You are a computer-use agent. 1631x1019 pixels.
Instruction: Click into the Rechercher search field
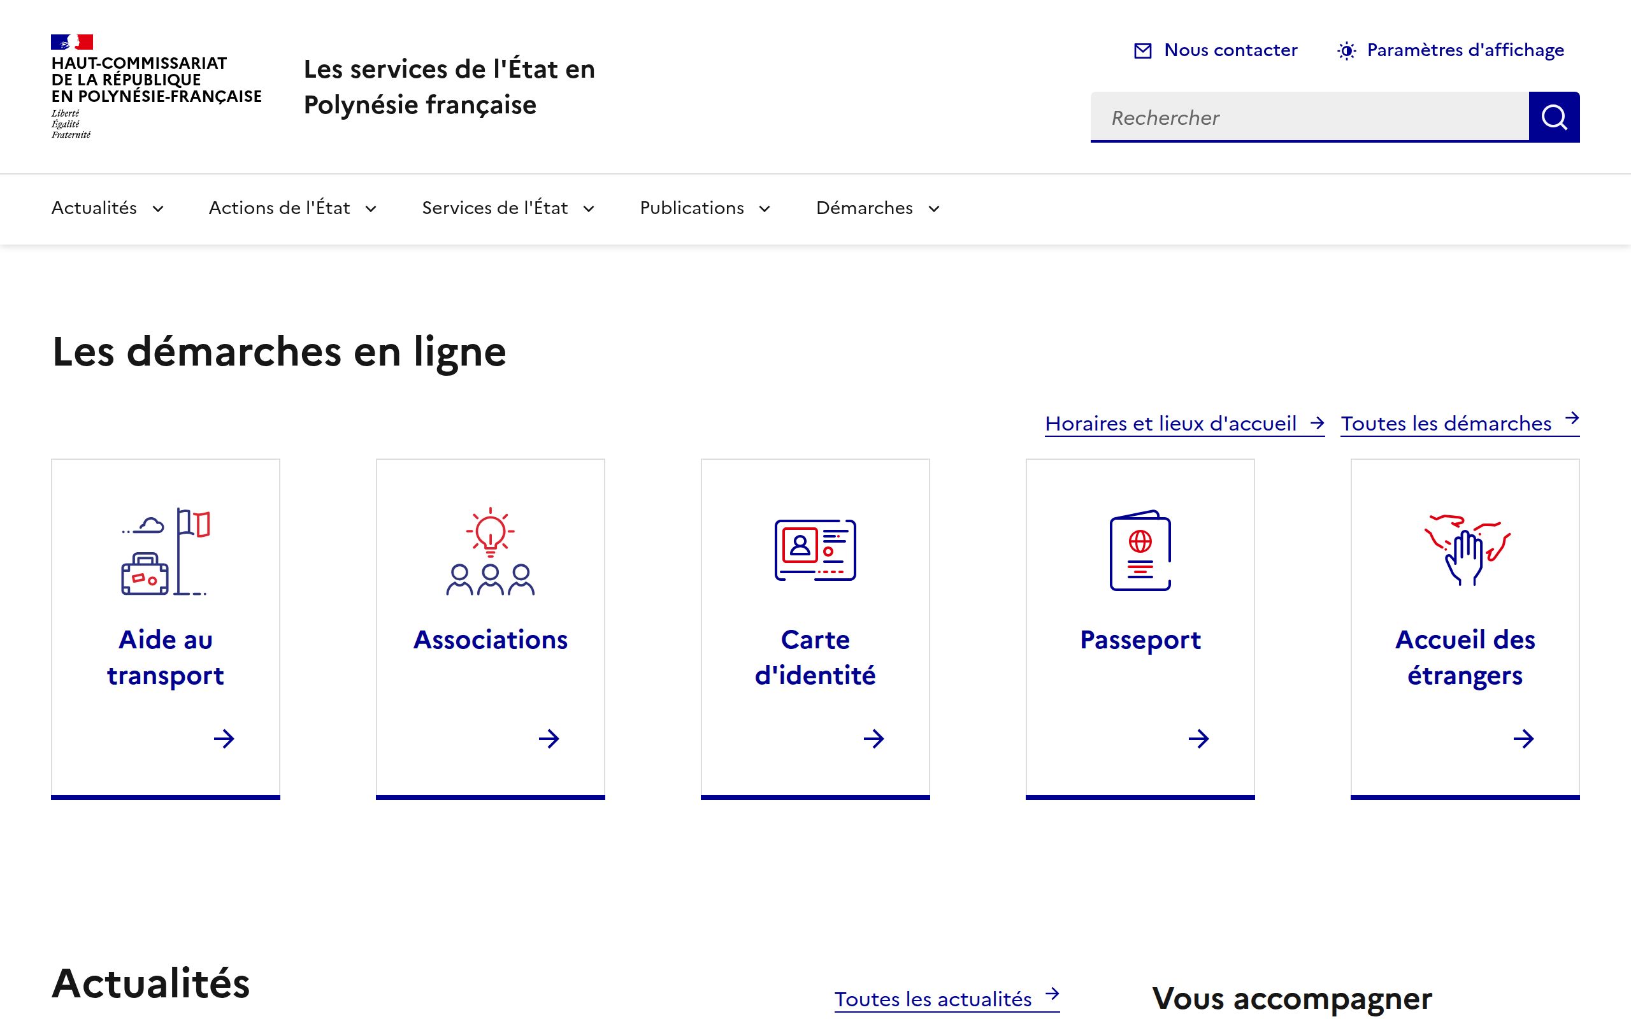tap(1309, 117)
